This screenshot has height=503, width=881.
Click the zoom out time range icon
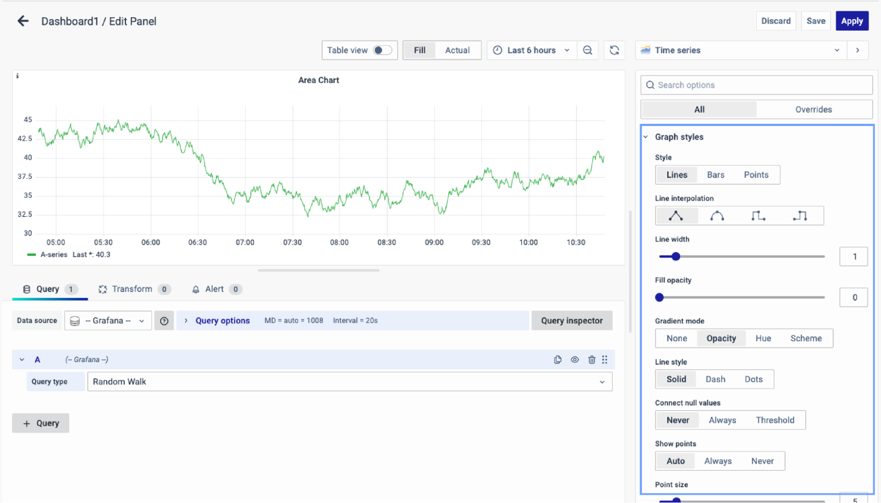coord(587,50)
